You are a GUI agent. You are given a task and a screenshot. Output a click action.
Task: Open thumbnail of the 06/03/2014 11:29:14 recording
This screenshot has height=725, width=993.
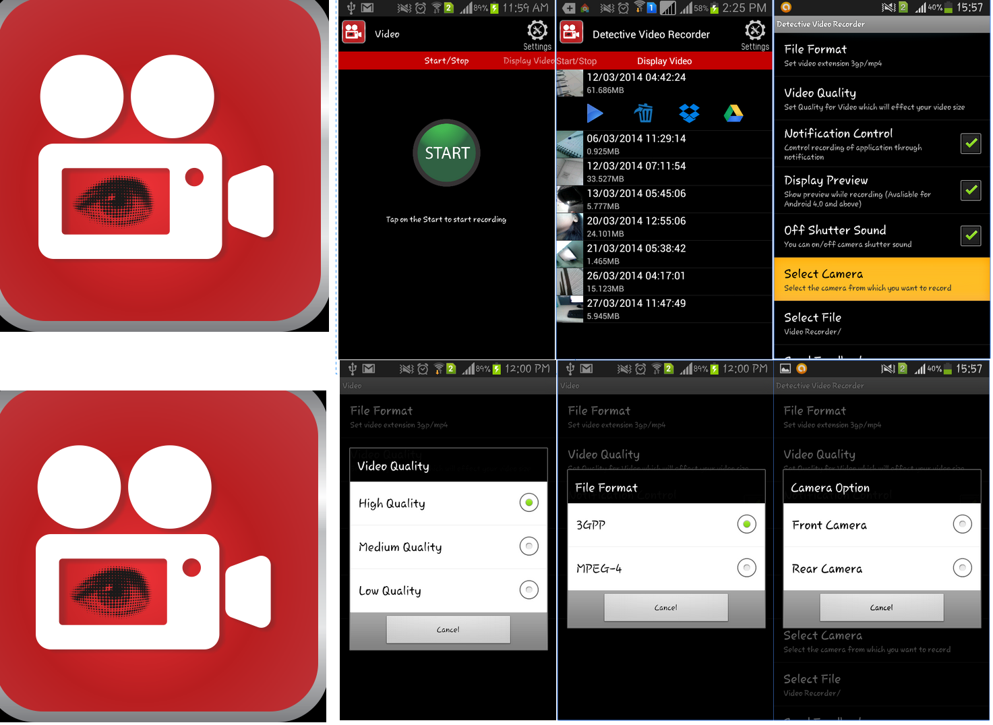[x=570, y=144]
